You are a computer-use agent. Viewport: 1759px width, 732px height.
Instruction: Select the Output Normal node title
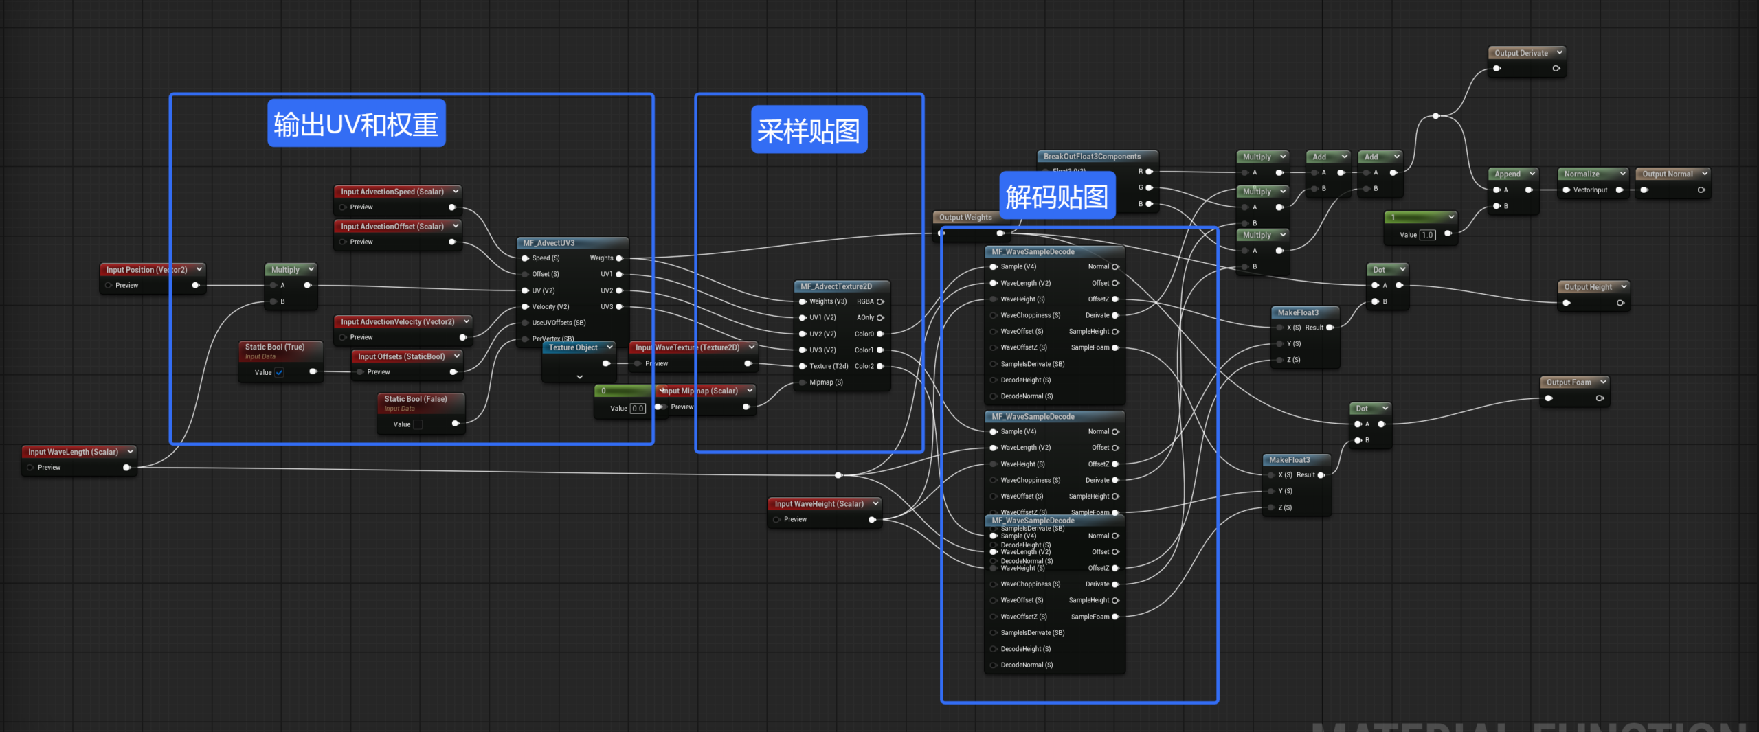tap(1667, 174)
